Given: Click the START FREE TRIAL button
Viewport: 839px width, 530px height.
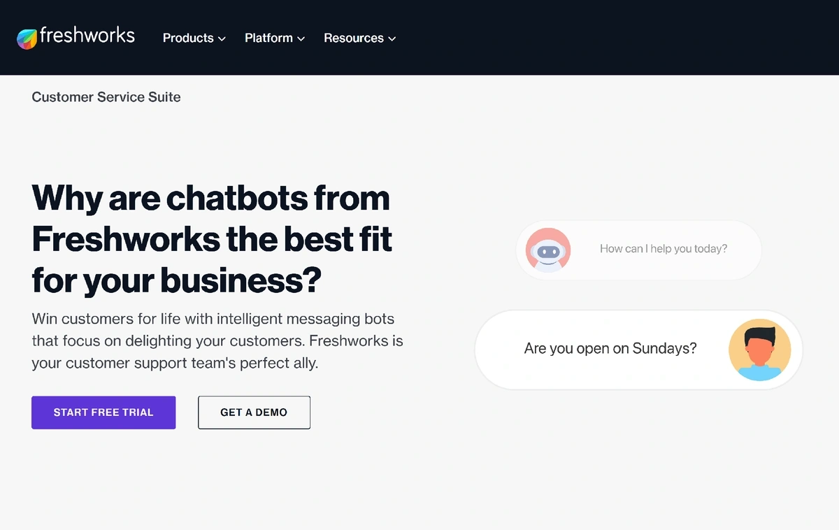Looking at the screenshot, I should coord(103,413).
